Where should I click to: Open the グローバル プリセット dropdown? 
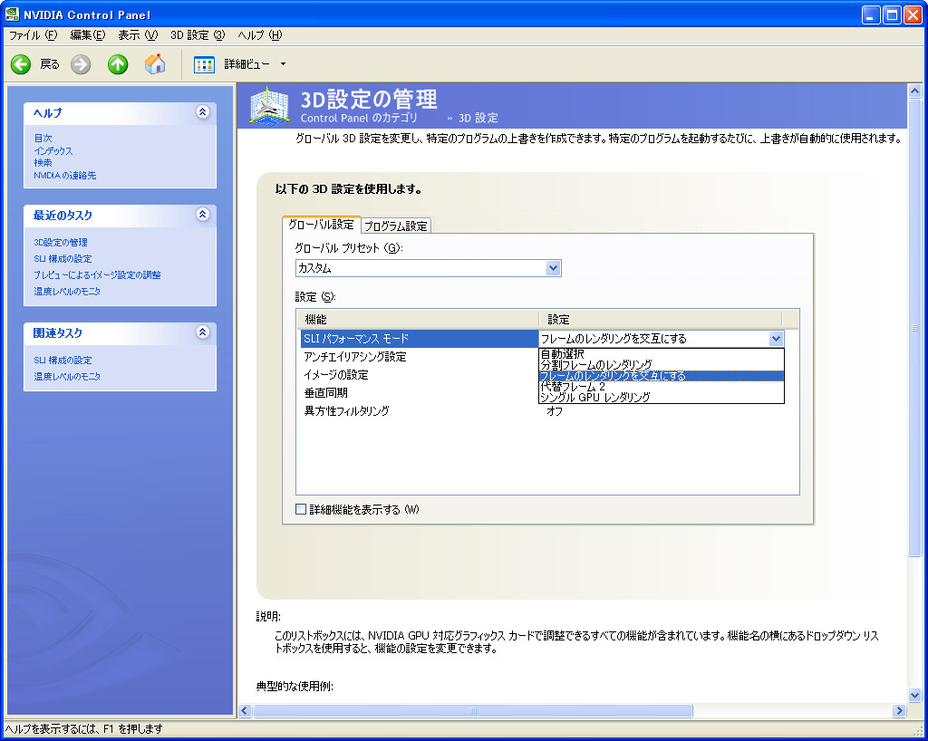point(553,268)
